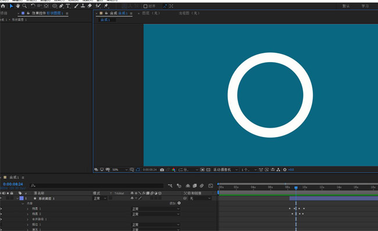Select the Selection arrow tool

click(11, 6)
